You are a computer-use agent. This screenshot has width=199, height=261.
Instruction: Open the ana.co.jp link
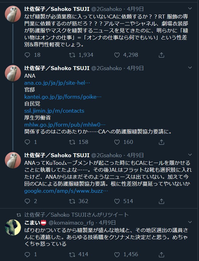(x=57, y=83)
